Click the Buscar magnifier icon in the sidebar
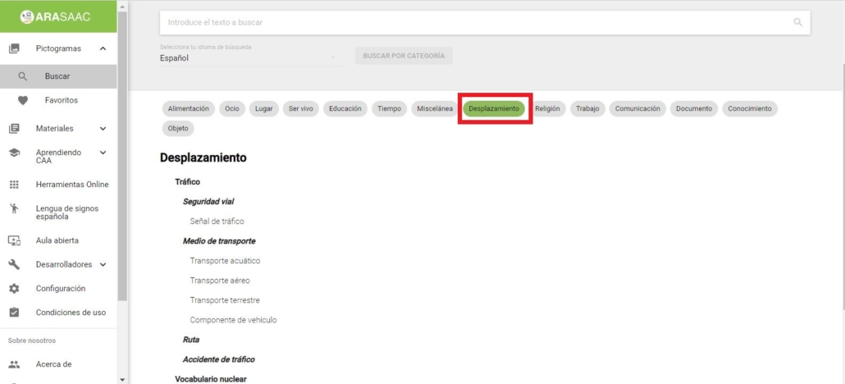Viewport: 845px width, 384px height. (23, 76)
